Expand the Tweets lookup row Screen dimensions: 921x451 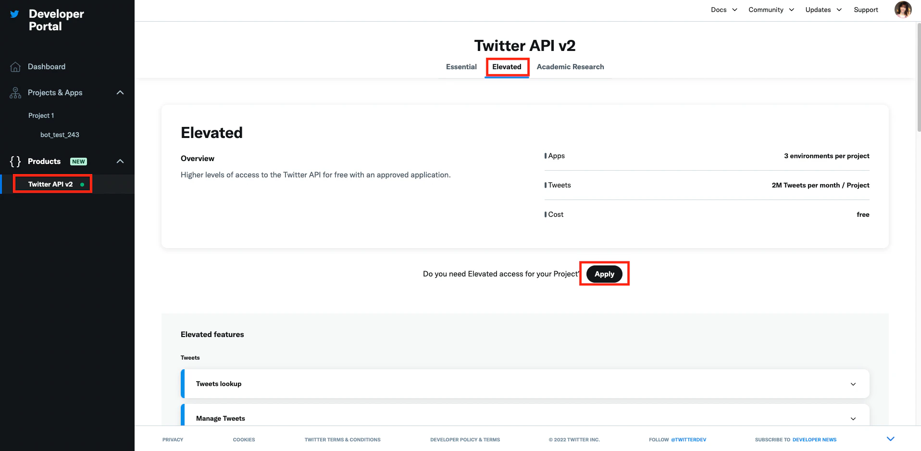point(525,384)
